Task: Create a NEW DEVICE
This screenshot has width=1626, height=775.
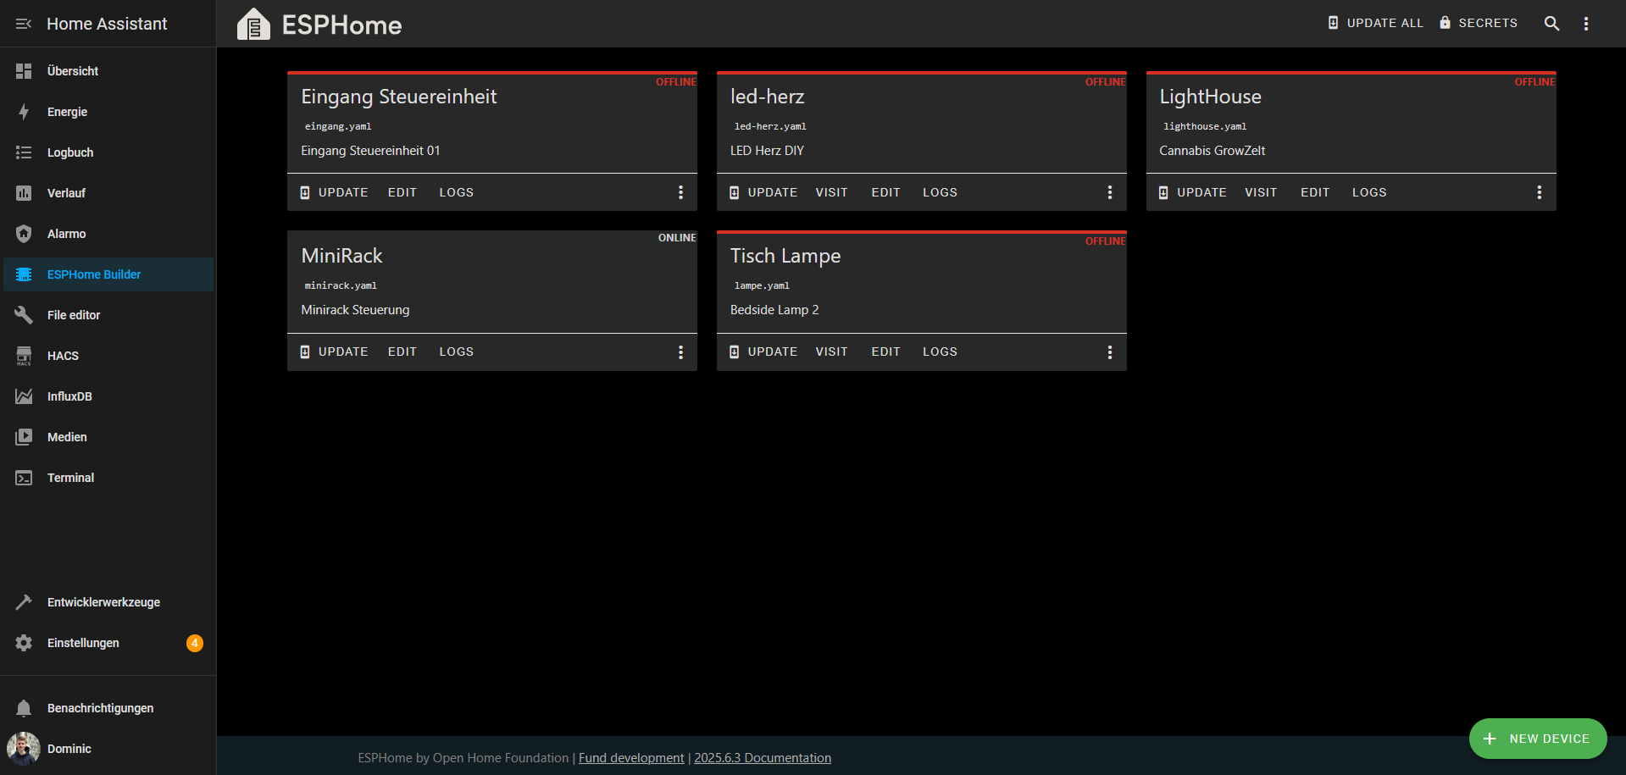Action: coord(1538,739)
